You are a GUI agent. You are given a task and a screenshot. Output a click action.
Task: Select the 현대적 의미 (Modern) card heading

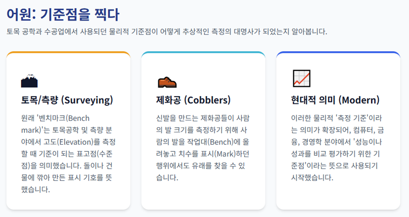tap(335, 100)
